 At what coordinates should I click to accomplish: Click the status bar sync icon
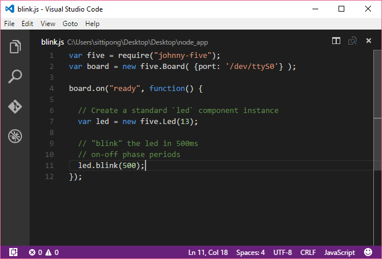click(13, 252)
